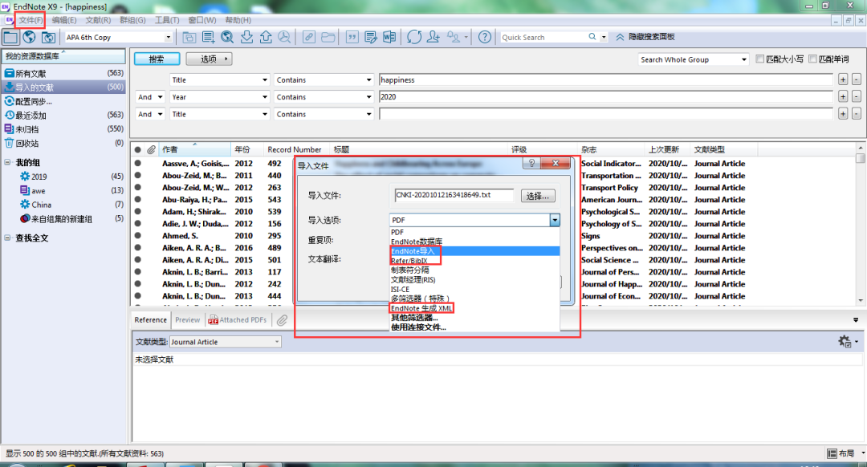The width and height of the screenshot is (867, 467).
Task: Choose EndNote 生成 XML import option
Action: pos(474,308)
